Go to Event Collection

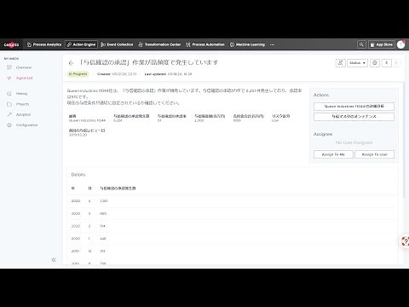point(117,44)
